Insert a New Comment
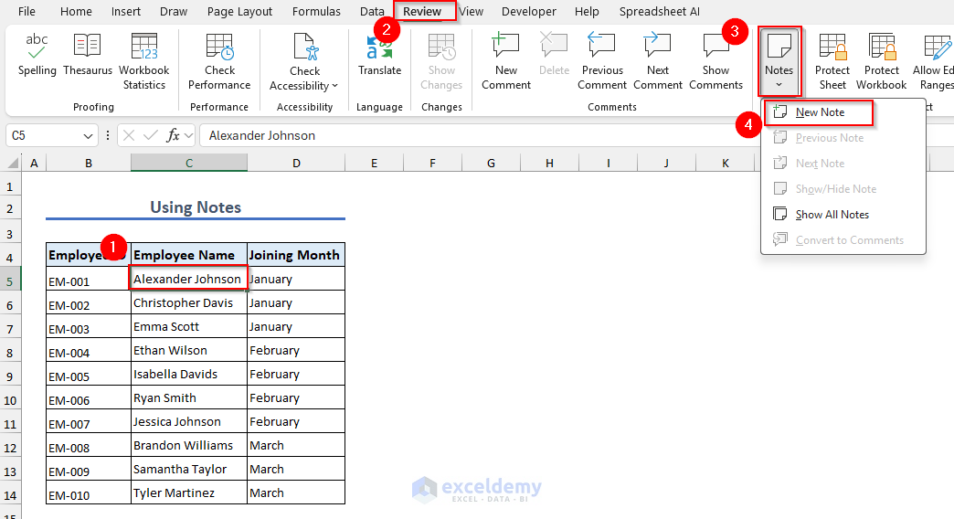 [505, 61]
